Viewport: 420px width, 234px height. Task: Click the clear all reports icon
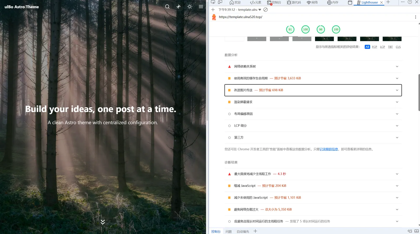click(x=265, y=10)
